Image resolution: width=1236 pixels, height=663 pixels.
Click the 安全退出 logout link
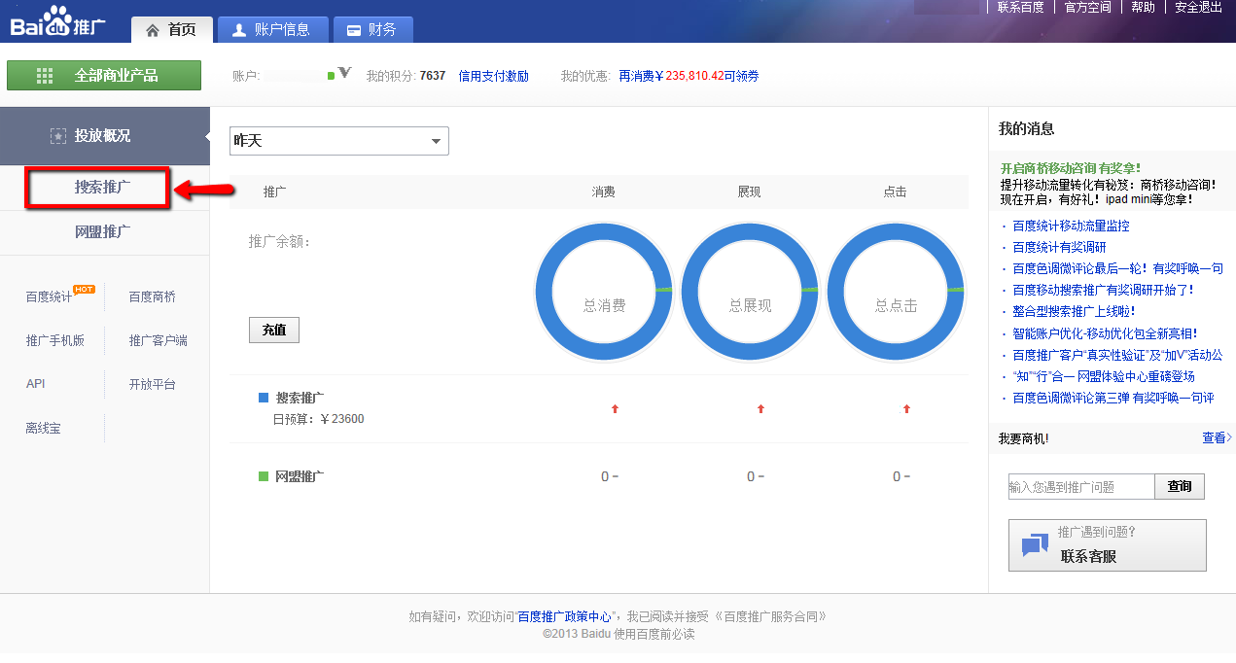tap(1198, 7)
